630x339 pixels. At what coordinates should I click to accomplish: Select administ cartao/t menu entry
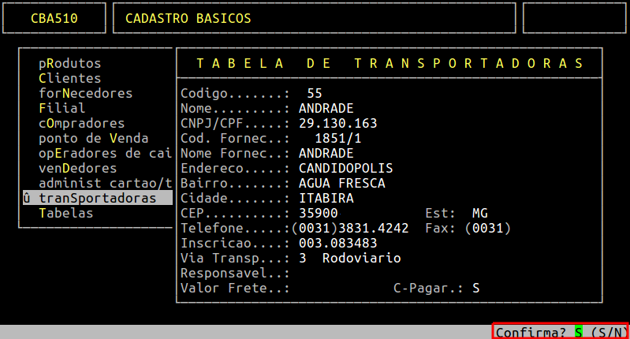104,183
